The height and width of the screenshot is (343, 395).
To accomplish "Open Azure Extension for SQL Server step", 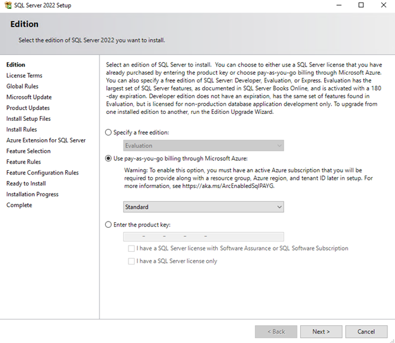I will [46, 140].
